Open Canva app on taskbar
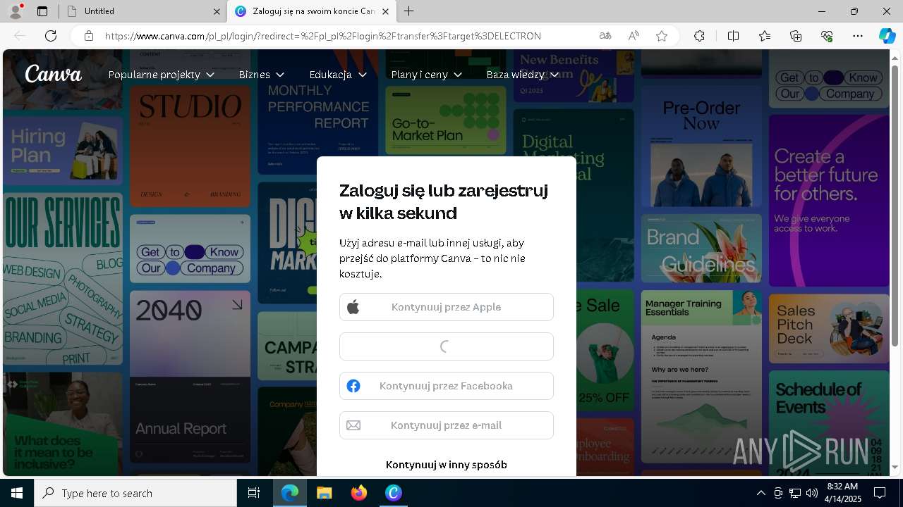Screen dimensions: 903x507 (394, 493)
